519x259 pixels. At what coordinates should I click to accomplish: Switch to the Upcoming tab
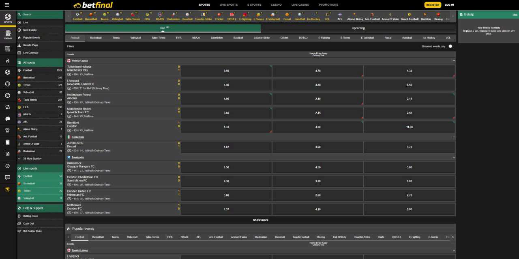[x=358, y=28]
